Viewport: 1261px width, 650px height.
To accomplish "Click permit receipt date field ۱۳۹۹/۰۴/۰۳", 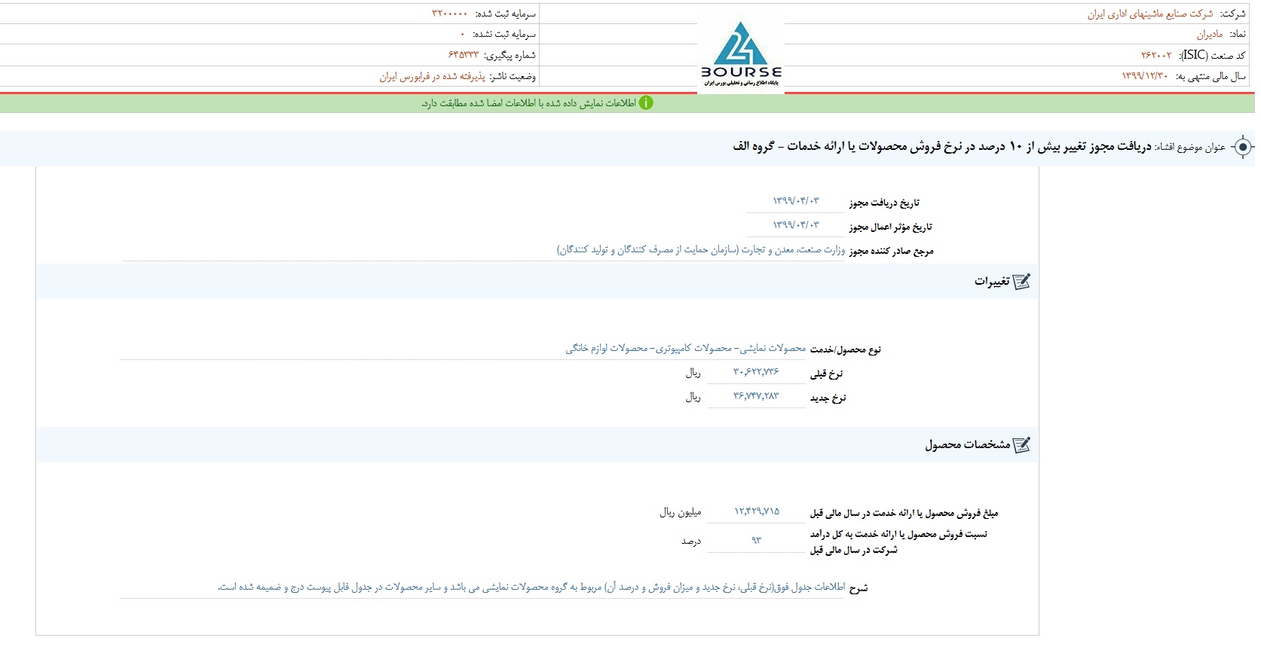I will 795,201.
